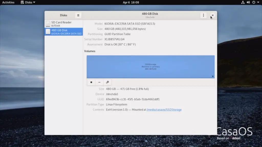Click the network status icon in top bar
This screenshot has width=262, height=147.
click(x=243, y=2)
